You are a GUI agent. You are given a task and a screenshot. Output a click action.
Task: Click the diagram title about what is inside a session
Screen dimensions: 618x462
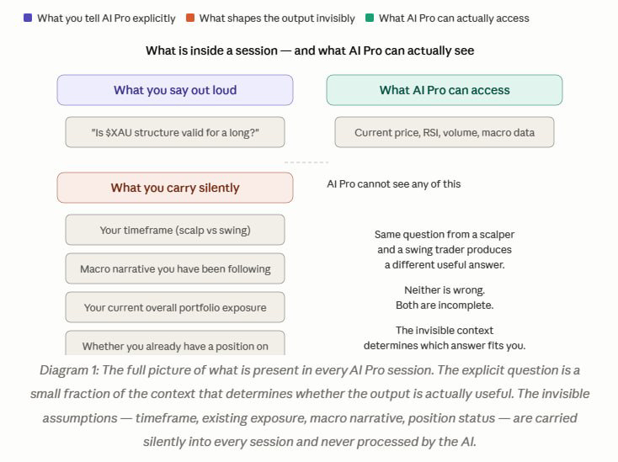(310, 50)
